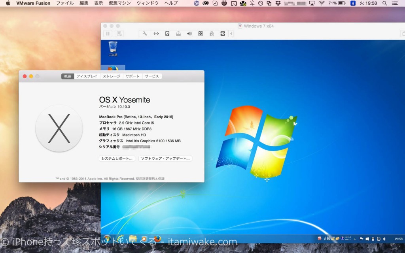This screenshot has width=405, height=253.
Task: Open Notification Center in menu bar
Action: [395, 3]
